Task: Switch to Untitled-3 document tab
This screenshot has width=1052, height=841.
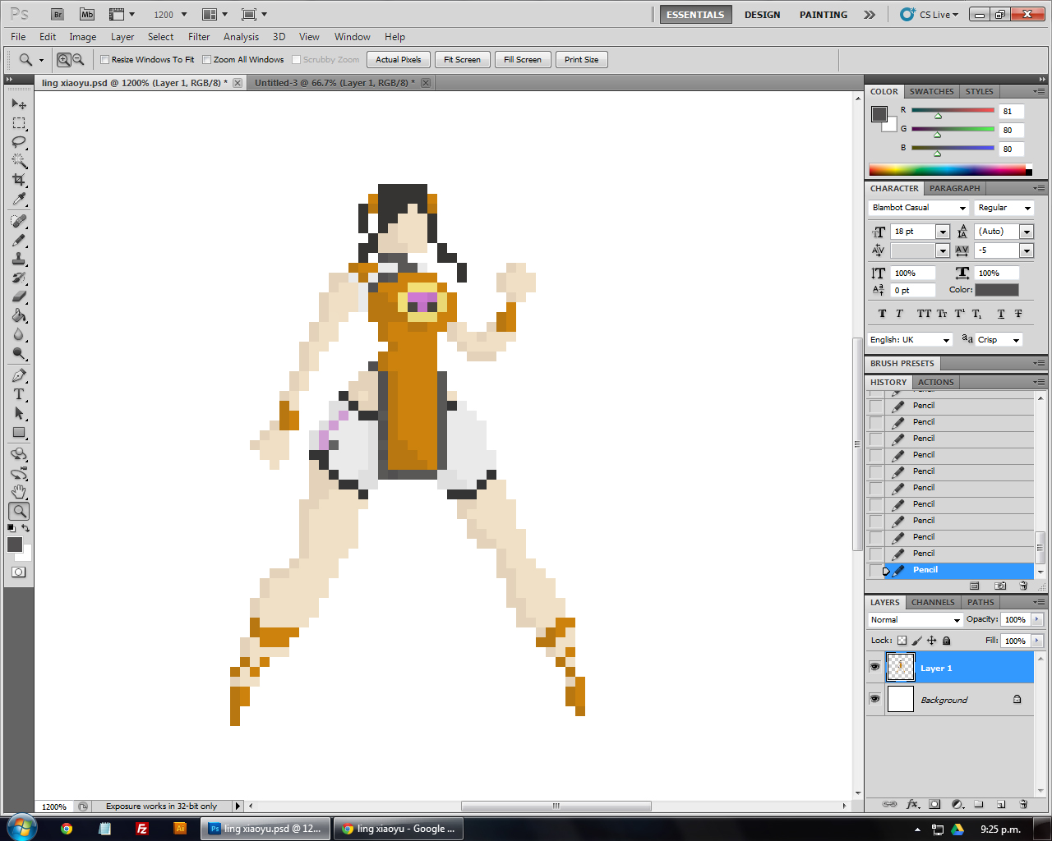Action: [x=334, y=83]
